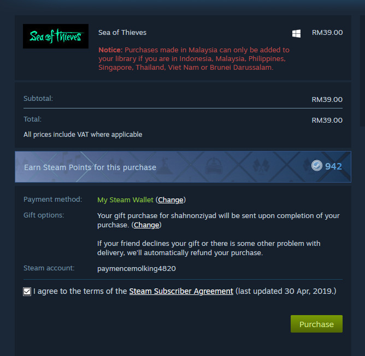The height and width of the screenshot is (356, 365).
Task: Click the Malaysia purchase notice text
Action: pyautogui.click(x=194, y=58)
